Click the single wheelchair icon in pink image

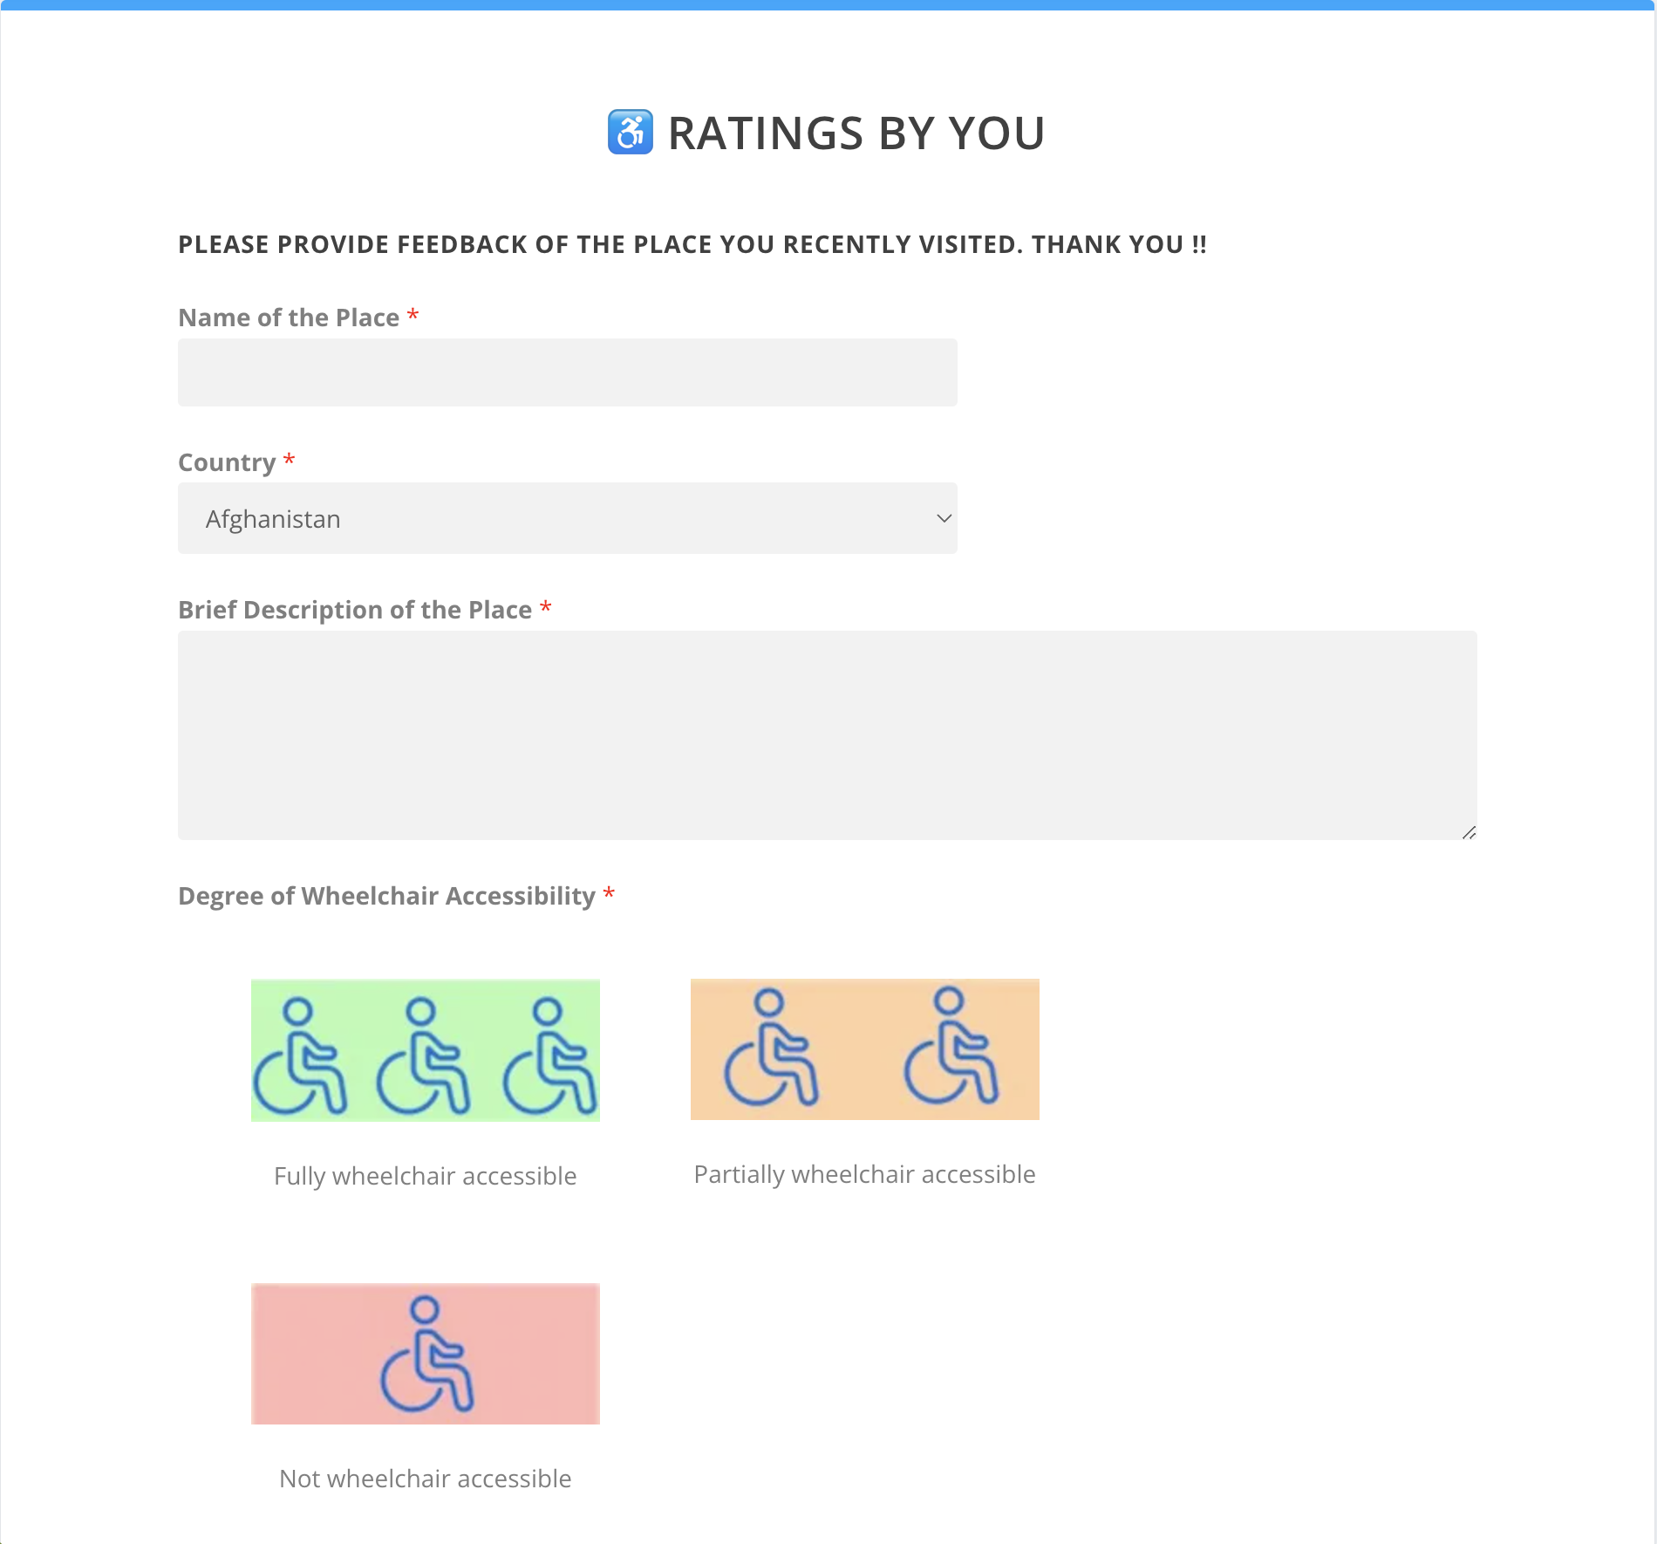click(x=426, y=1354)
